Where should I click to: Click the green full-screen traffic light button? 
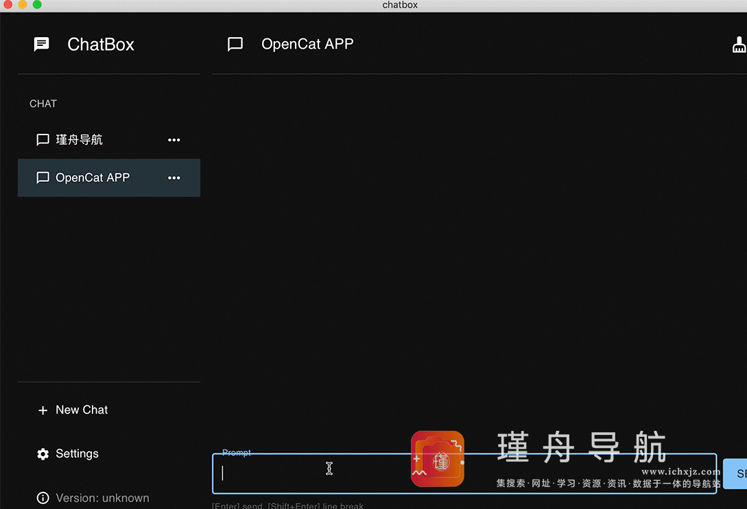pyautogui.click(x=37, y=4)
